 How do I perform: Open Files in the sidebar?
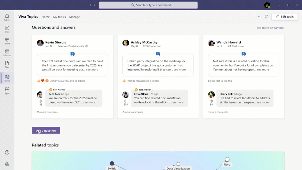pos(7,64)
